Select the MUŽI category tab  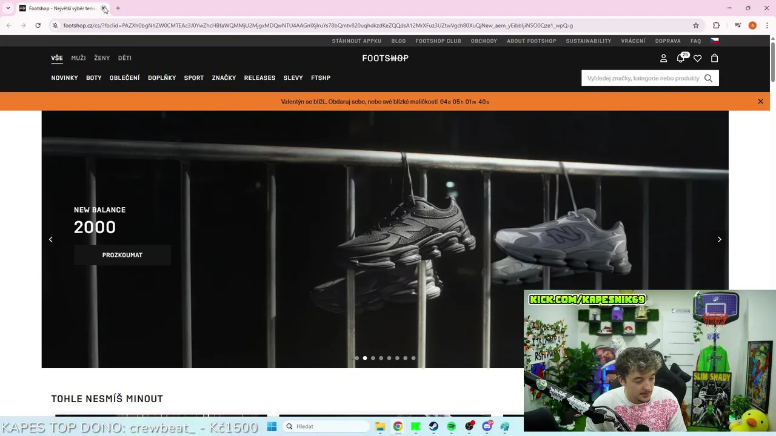(x=78, y=58)
